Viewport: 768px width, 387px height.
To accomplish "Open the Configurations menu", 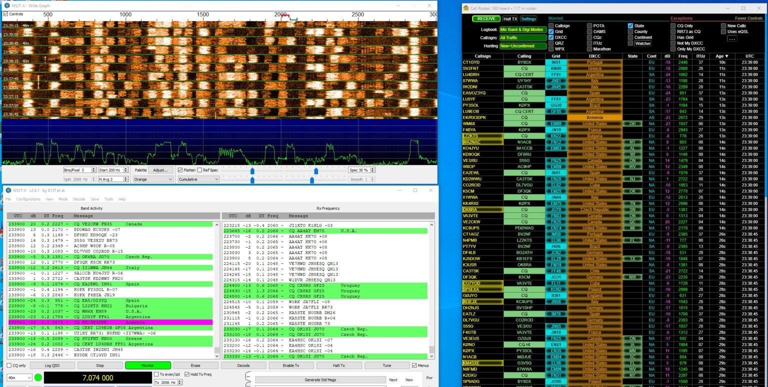I will [x=28, y=199].
